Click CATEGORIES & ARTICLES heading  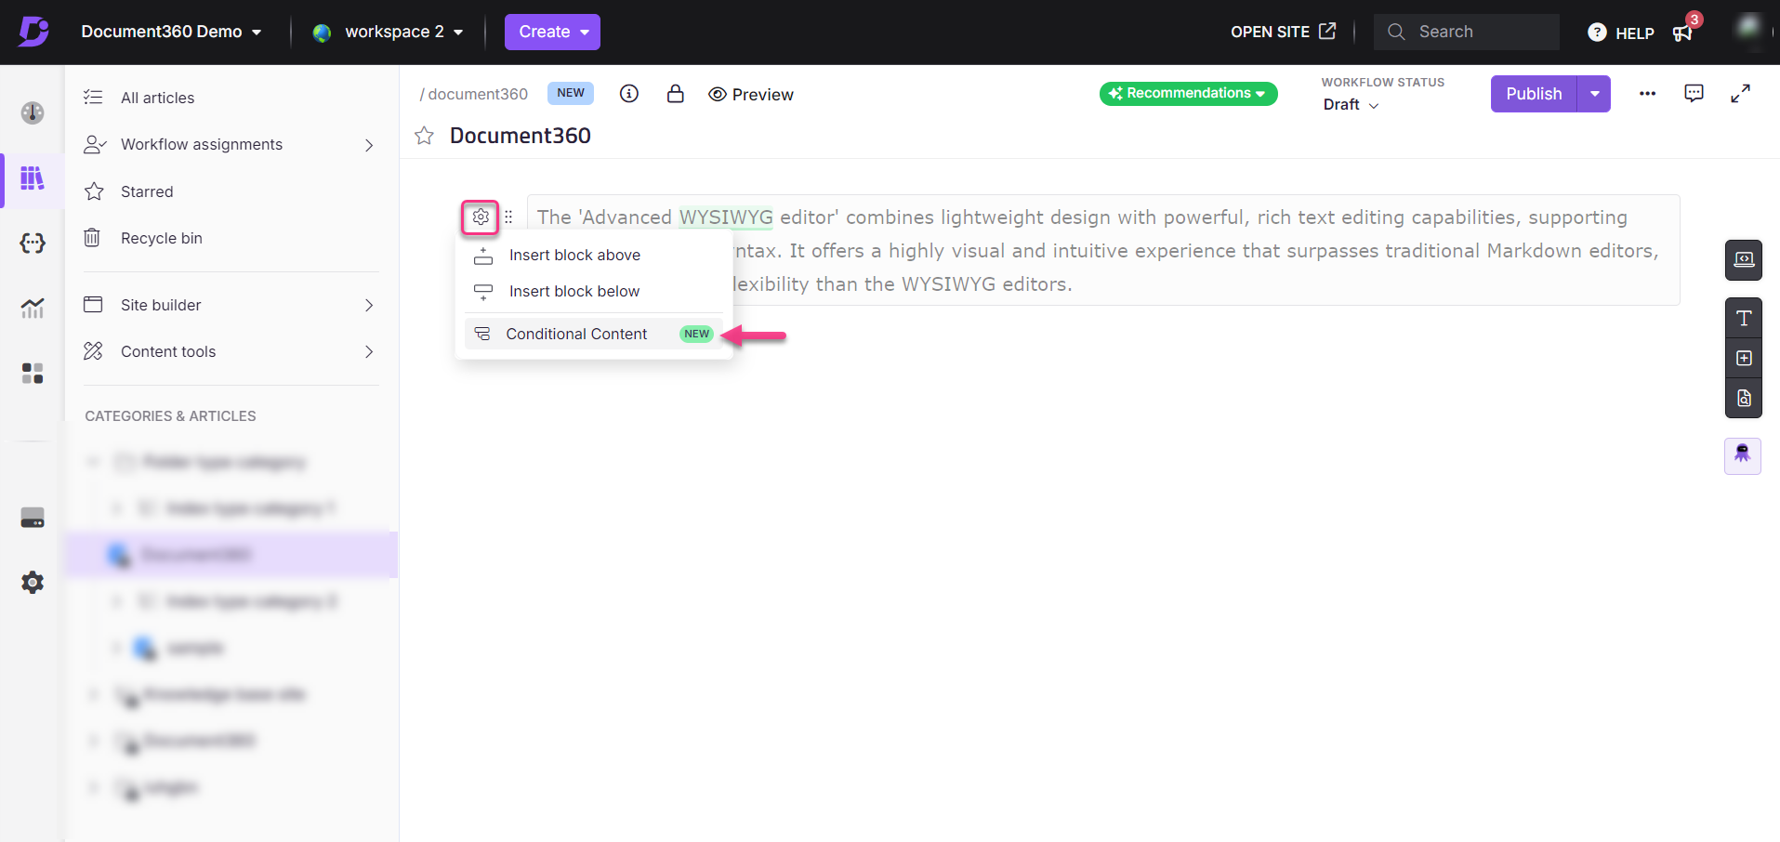click(170, 416)
